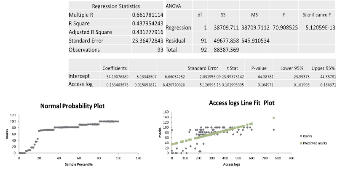The image size is (337, 172).
Task: Select the Significance F column header
Action: click(x=318, y=15)
